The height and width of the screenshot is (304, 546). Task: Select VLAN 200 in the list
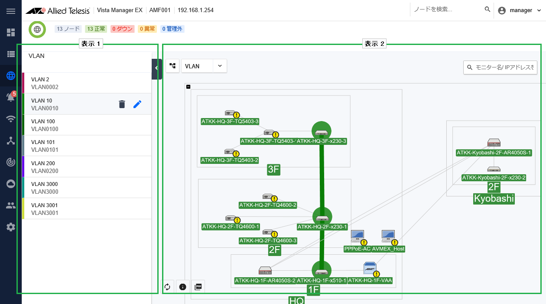coord(87,167)
